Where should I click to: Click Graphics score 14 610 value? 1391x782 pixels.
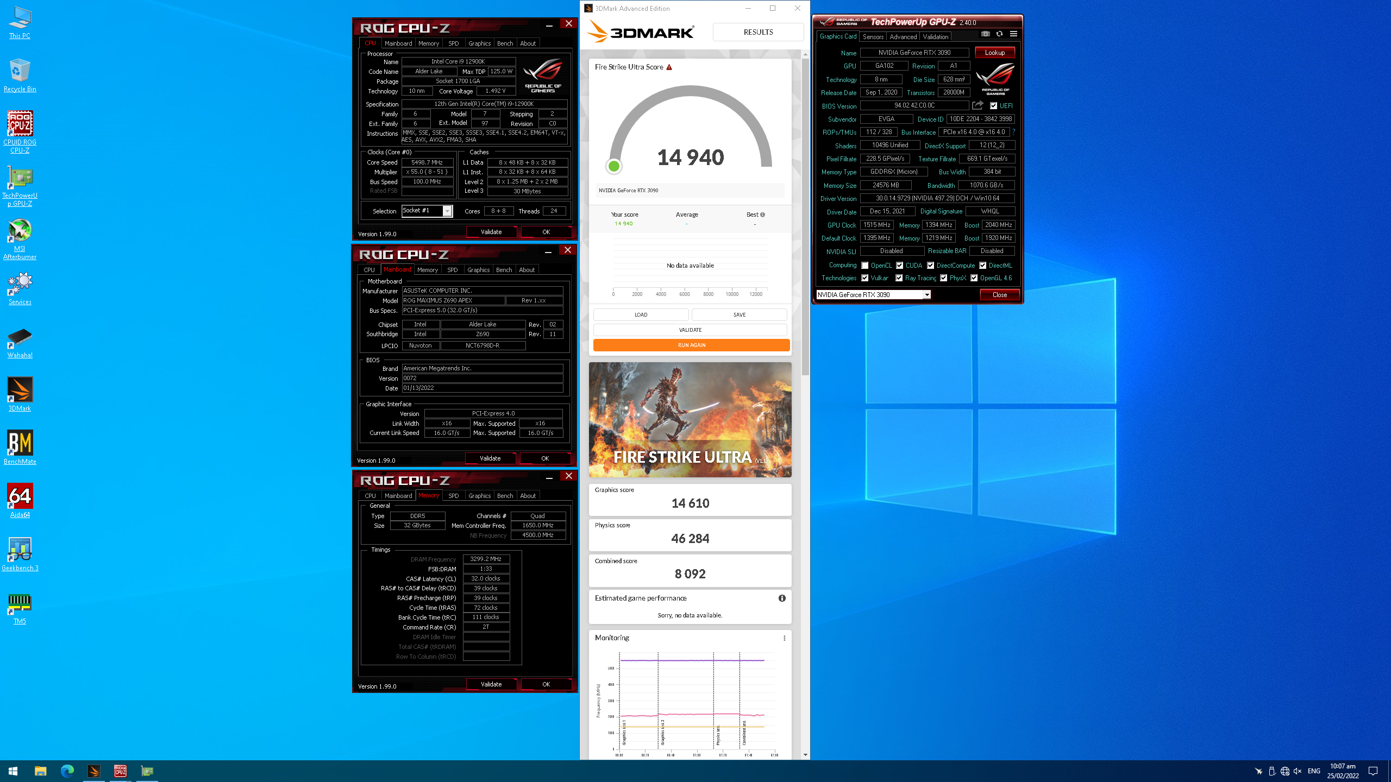point(690,503)
